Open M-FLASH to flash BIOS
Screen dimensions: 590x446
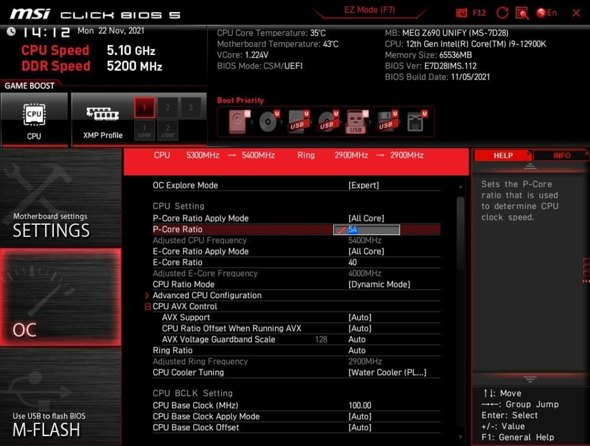click(x=60, y=397)
